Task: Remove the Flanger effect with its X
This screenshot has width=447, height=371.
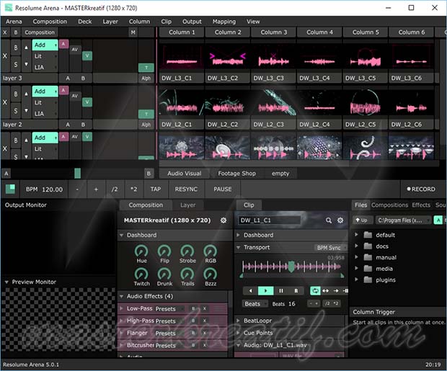Action: 205,333
